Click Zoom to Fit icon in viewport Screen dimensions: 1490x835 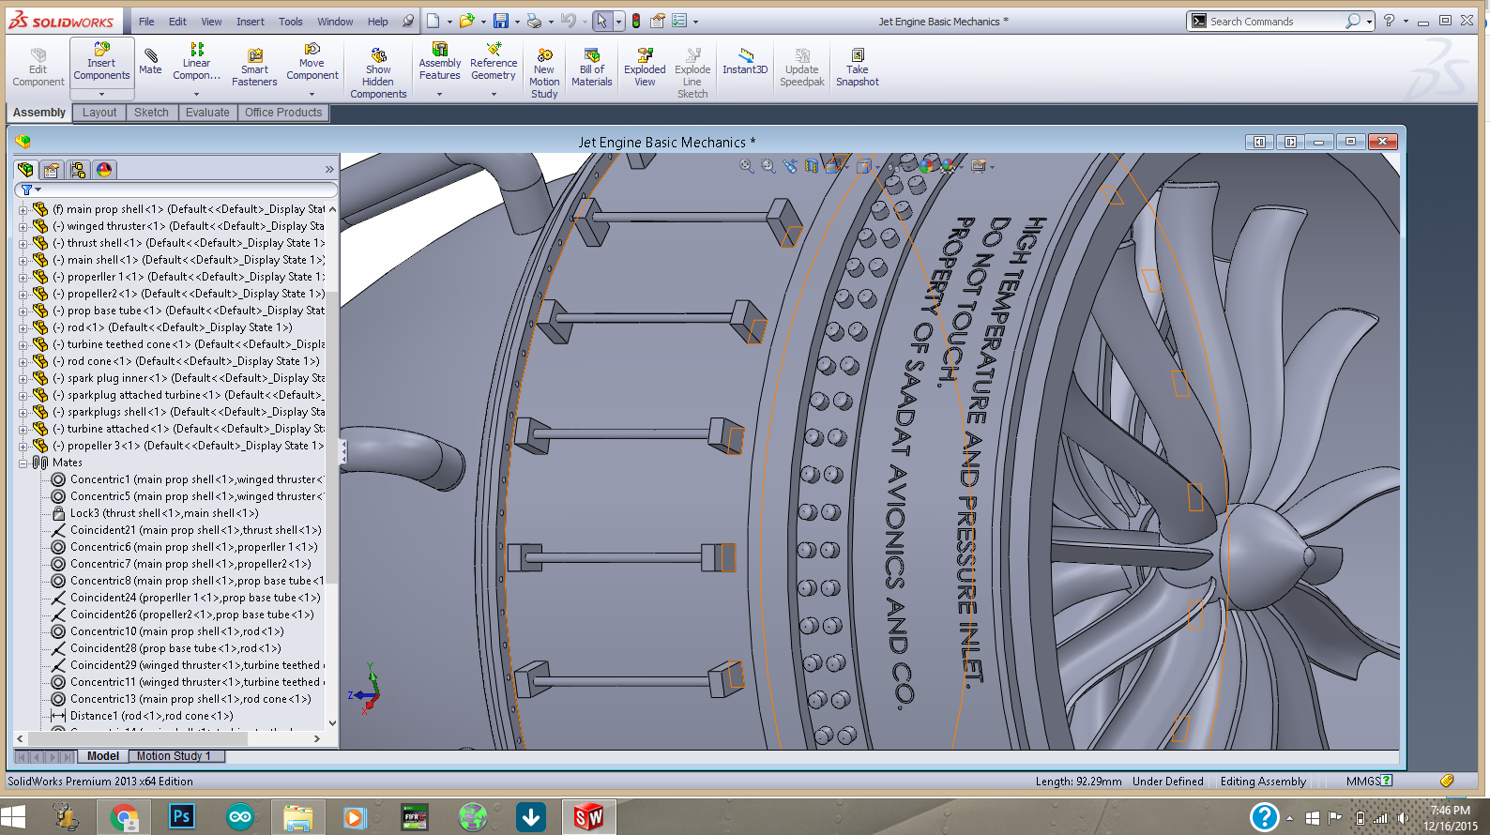coord(746,165)
